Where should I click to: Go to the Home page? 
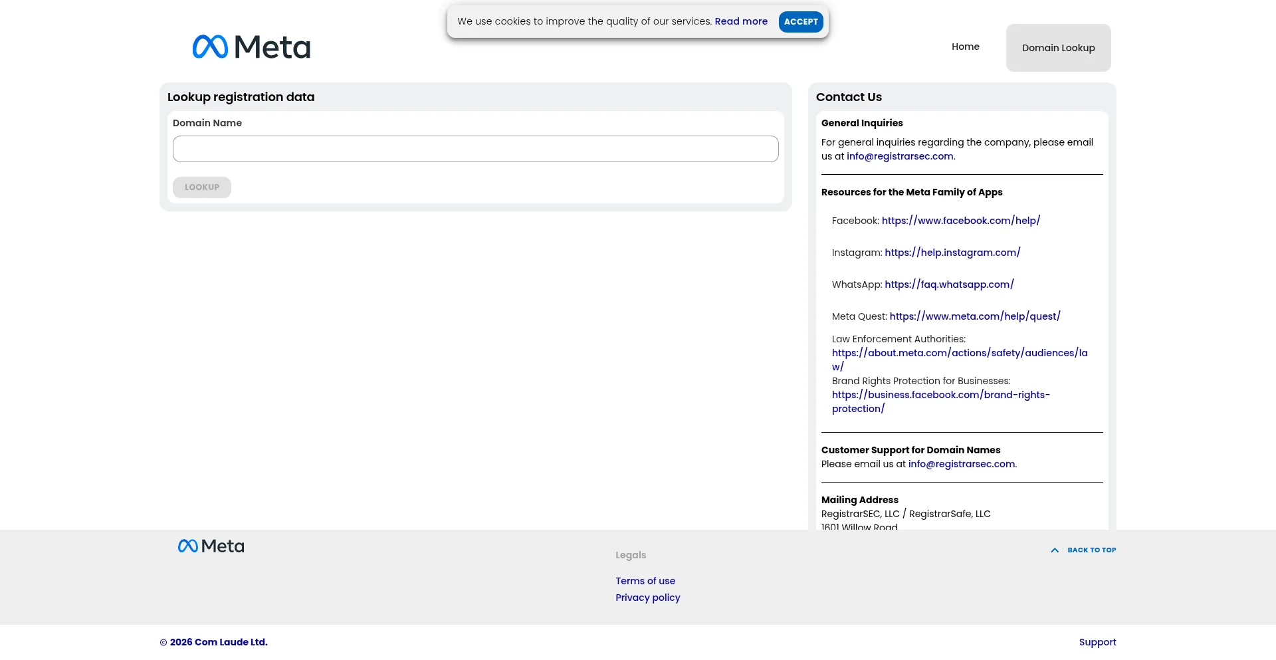pos(965,47)
